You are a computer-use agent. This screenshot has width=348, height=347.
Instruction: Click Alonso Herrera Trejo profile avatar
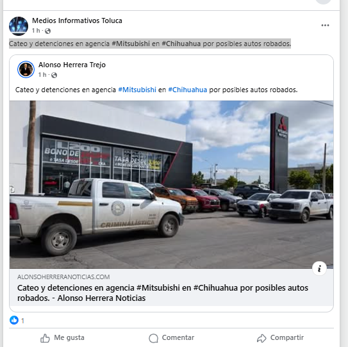tap(26, 69)
